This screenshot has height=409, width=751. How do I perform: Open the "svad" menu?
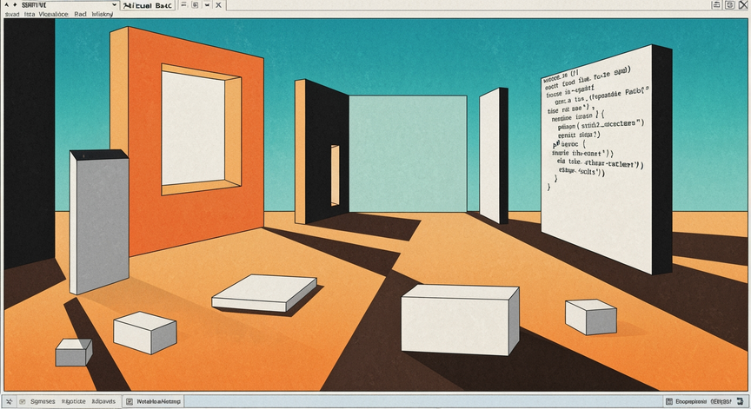12,15
